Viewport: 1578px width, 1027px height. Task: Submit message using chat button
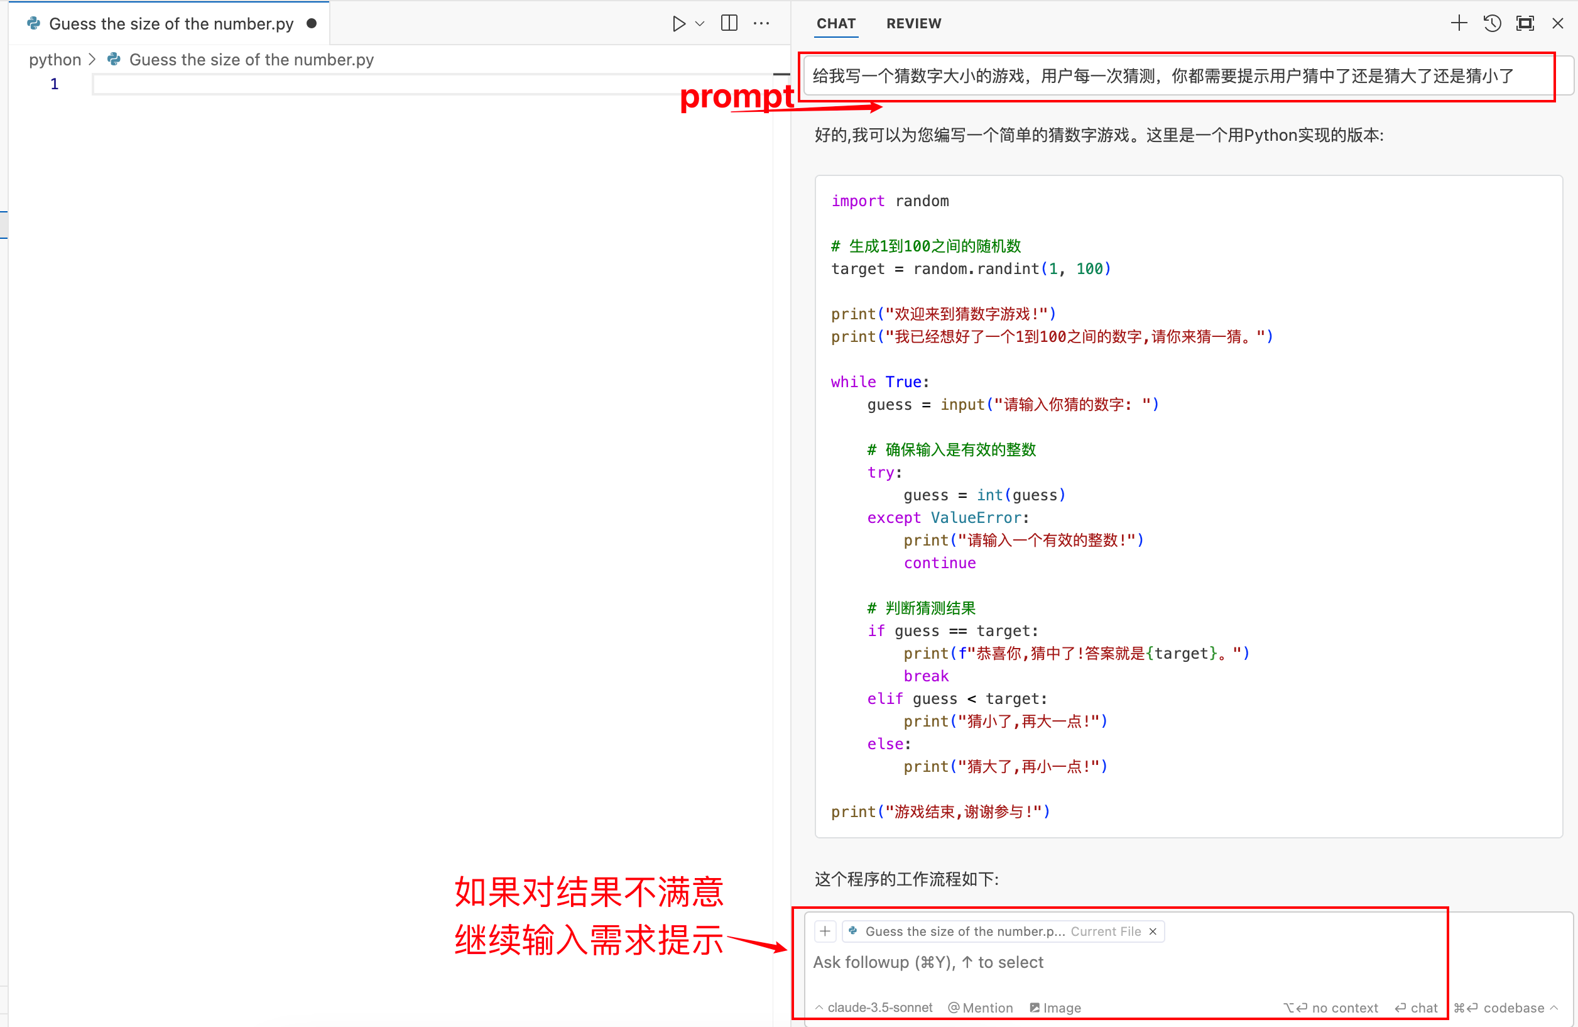coord(1416,1007)
